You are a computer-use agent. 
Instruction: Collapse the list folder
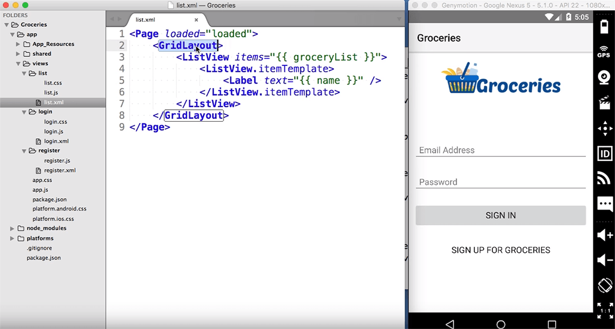(x=24, y=73)
